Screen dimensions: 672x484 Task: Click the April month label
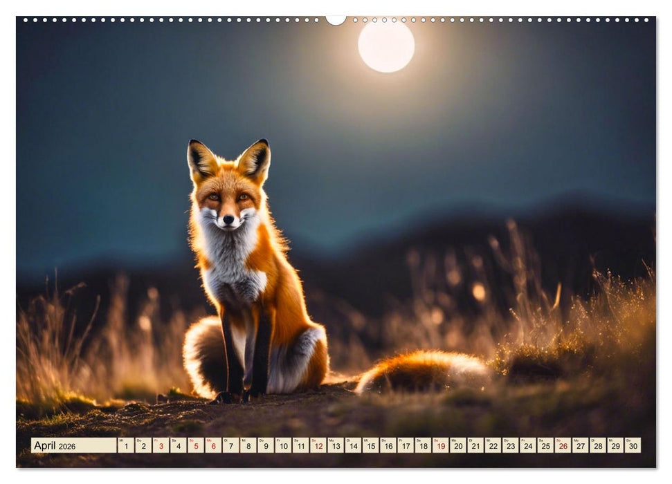[45, 446]
